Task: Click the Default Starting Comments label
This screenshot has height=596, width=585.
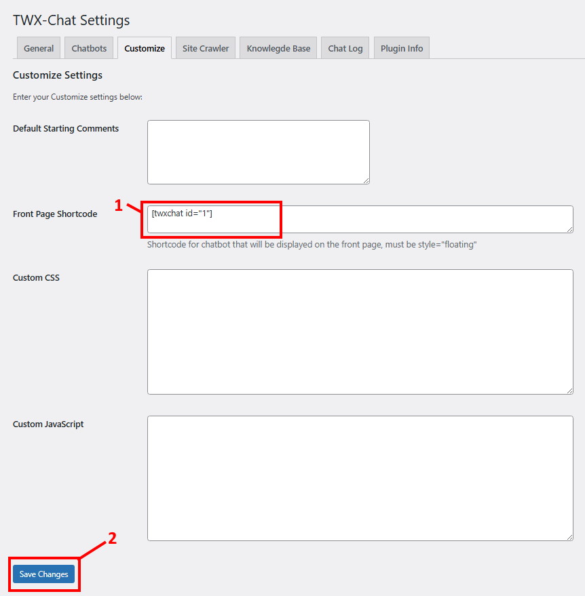Action: (66, 129)
